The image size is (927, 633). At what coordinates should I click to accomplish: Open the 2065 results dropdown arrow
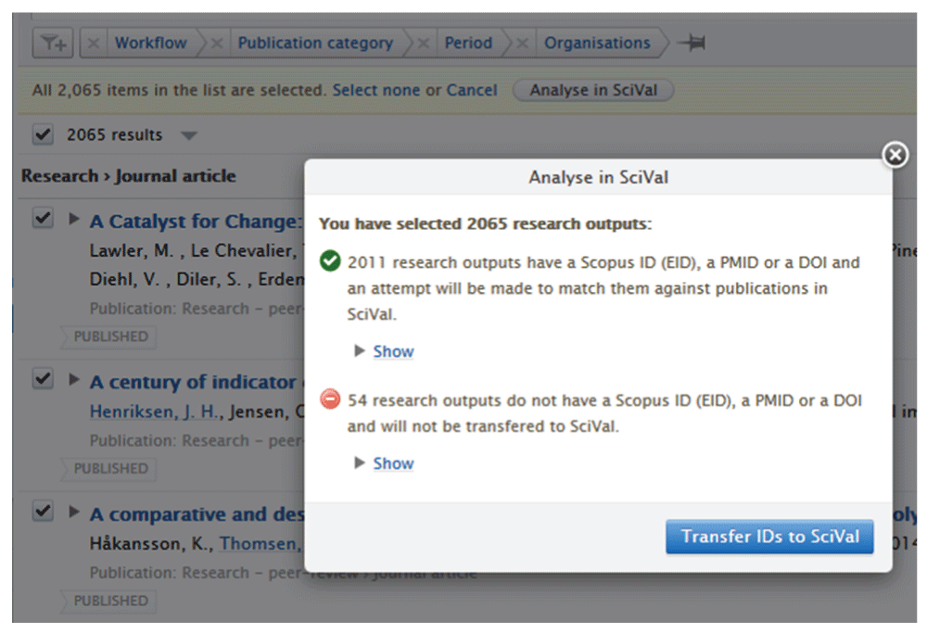pos(189,136)
